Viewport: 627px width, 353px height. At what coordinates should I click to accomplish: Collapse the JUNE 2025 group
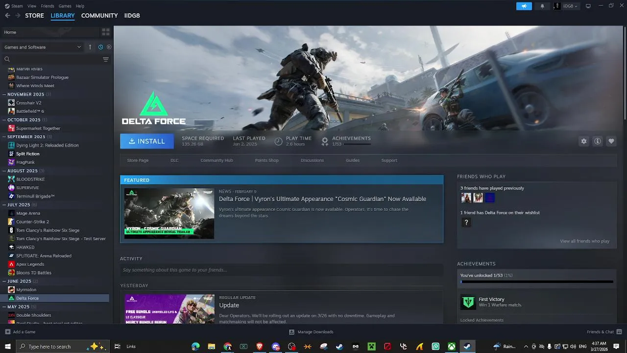point(4,281)
